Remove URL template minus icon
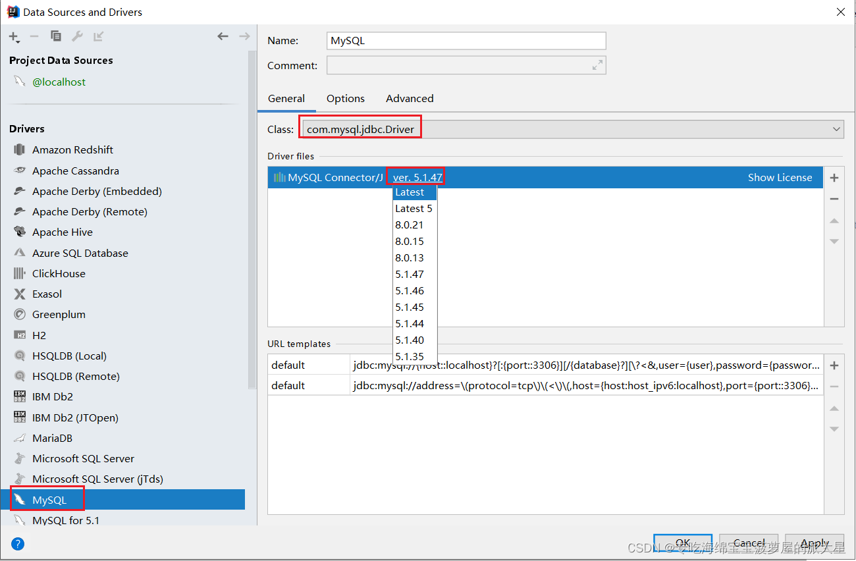 coord(834,387)
